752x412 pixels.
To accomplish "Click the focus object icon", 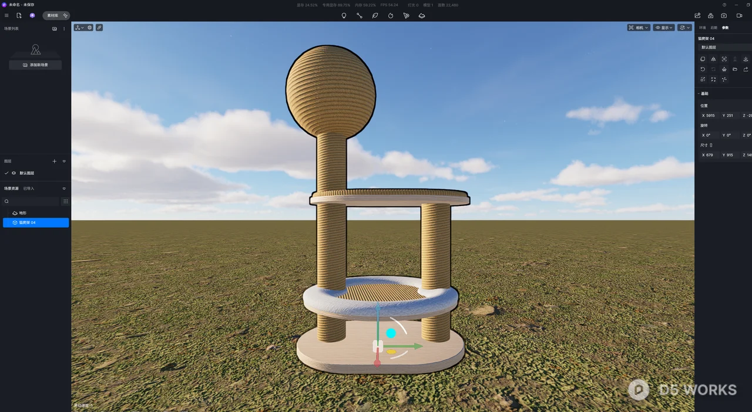I will (x=724, y=59).
